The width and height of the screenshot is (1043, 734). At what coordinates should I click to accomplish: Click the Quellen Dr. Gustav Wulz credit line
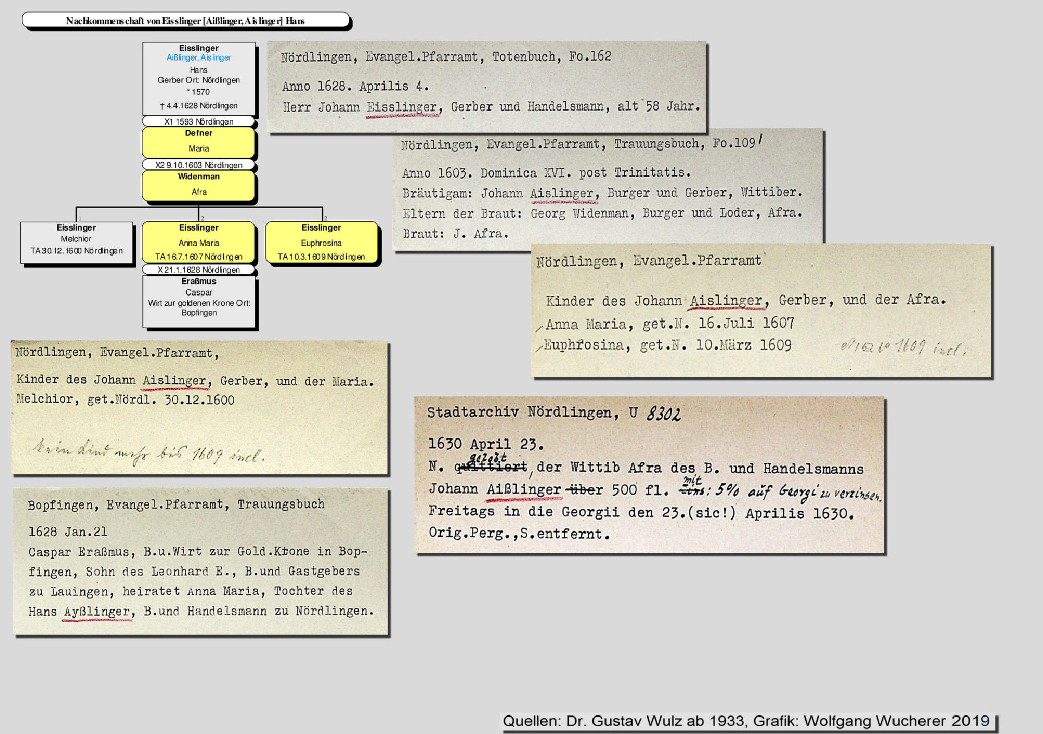[746, 721]
